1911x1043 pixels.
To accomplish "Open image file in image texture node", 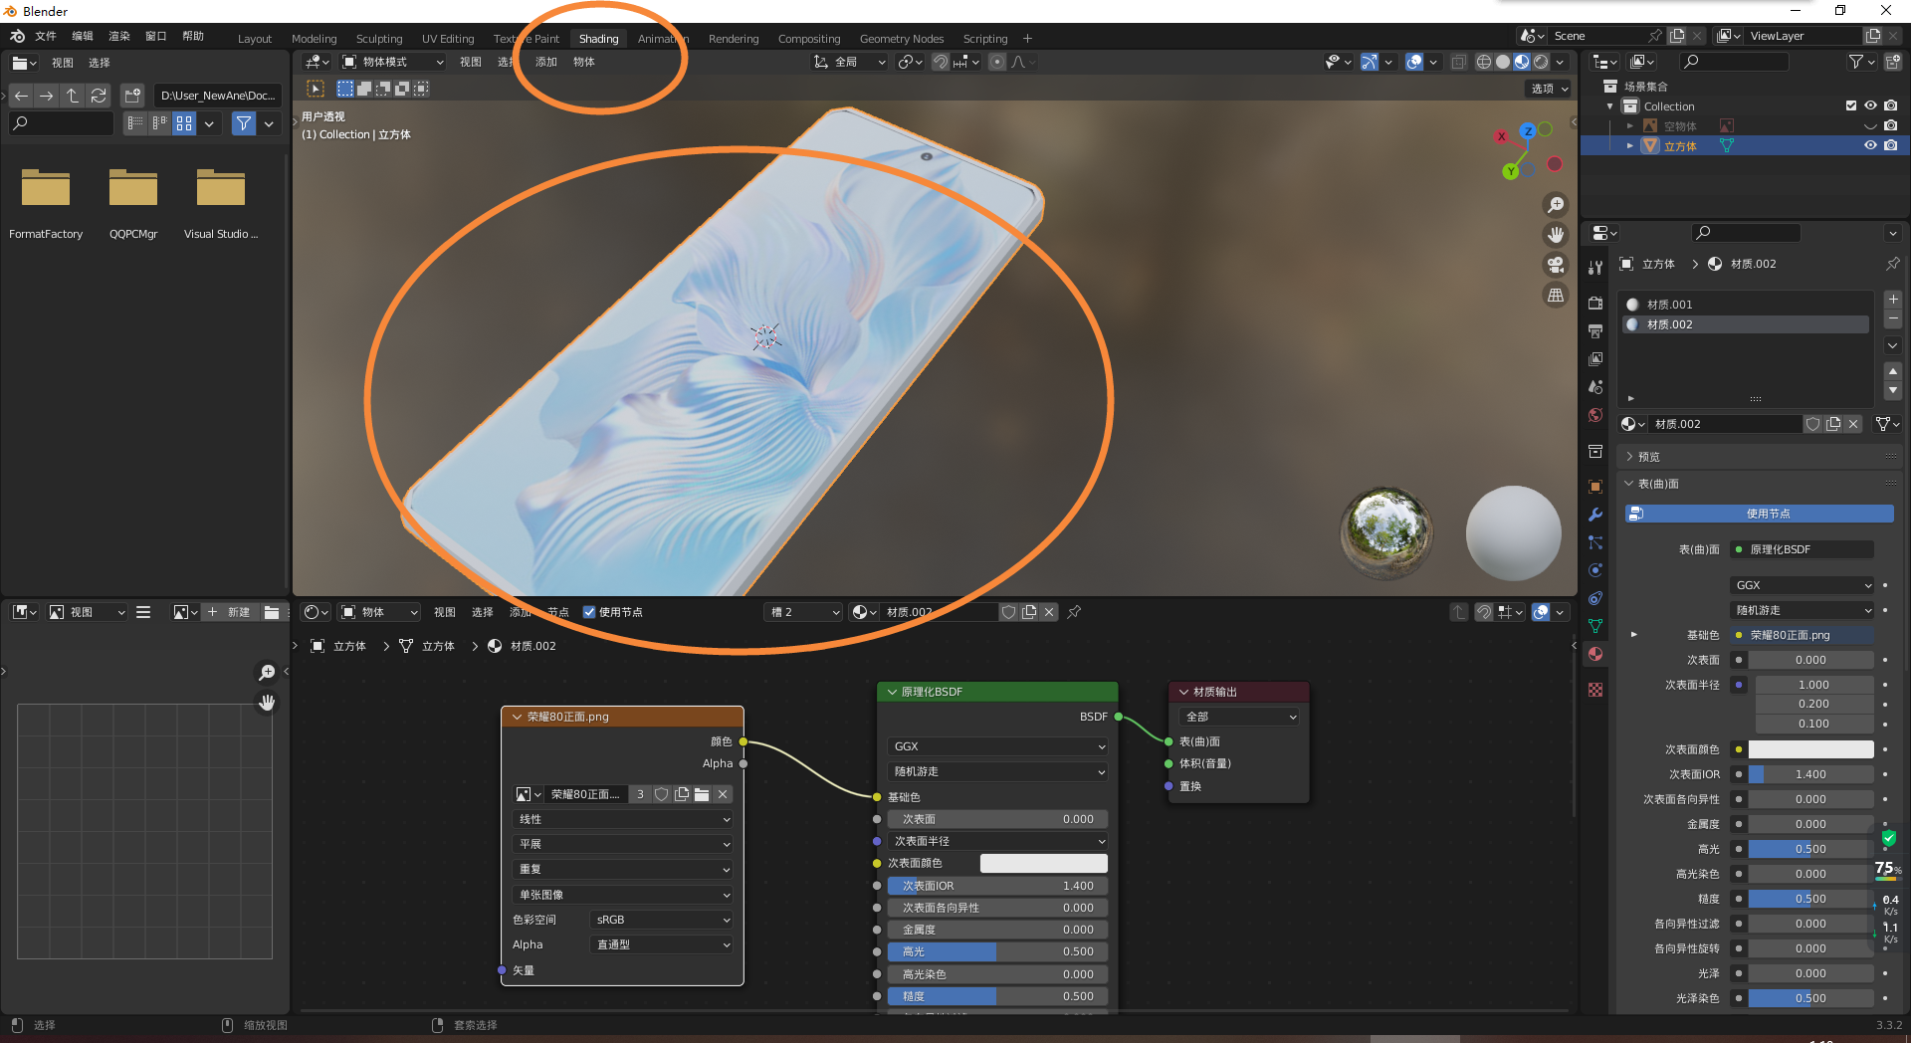I will 702,794.
